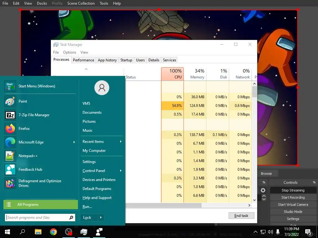Open network status tray icon
Screen dimensions: 318x238
click(x=263, y=232)
